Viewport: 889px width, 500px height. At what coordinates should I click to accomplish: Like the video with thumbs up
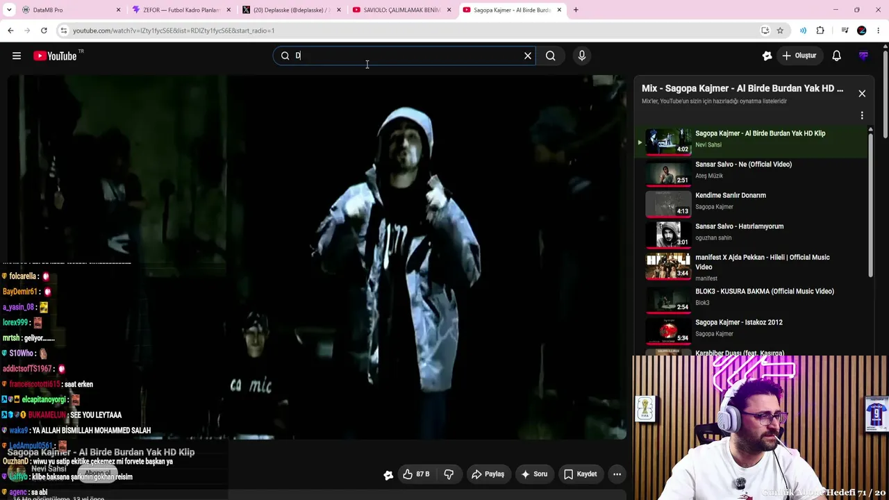(x=416, y=474)
